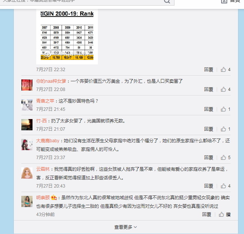Like the comment by 你的naa粹女爹
Image resolution: width=244 pixels, height=234 pixels.
(223, 89)
